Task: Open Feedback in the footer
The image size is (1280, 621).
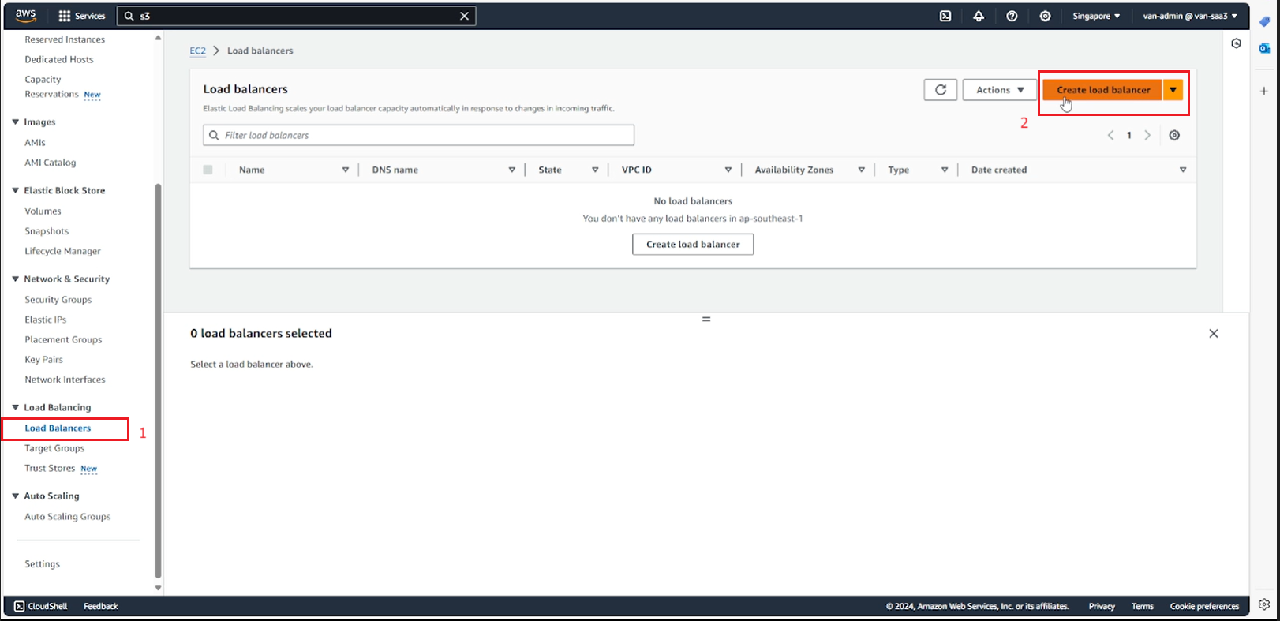Action: tap(101, 606)
